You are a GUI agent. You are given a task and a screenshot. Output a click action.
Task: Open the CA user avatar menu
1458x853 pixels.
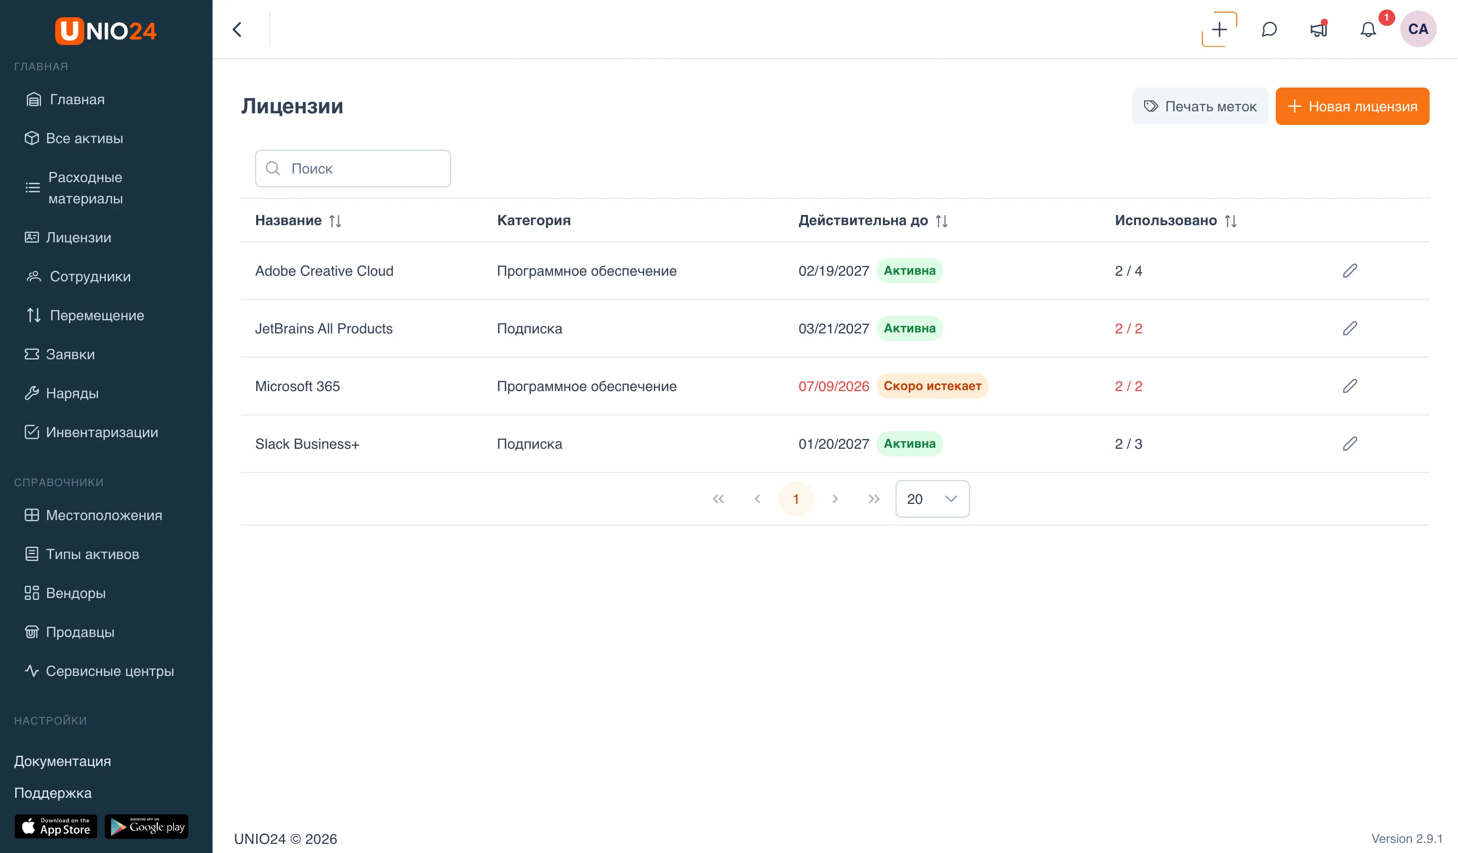pyautogui.click(x=1417, y=29)
